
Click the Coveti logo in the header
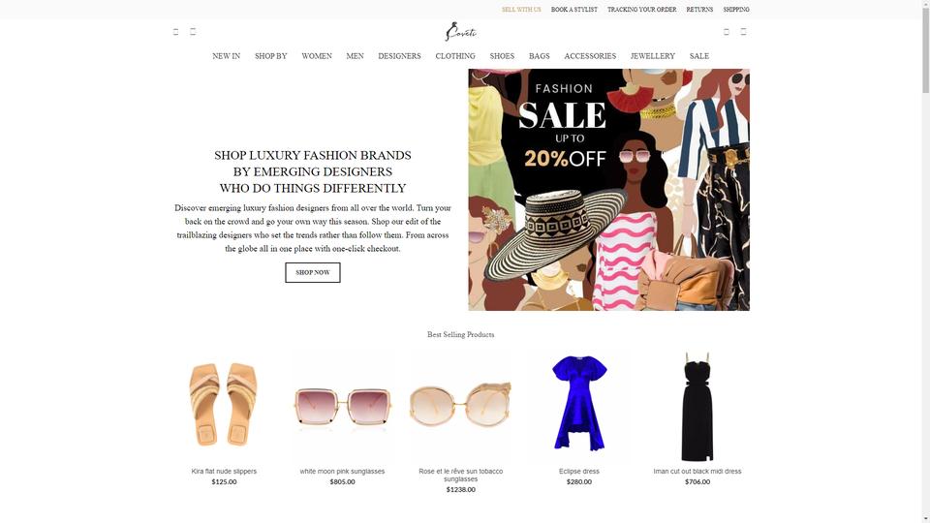(460, 31)
